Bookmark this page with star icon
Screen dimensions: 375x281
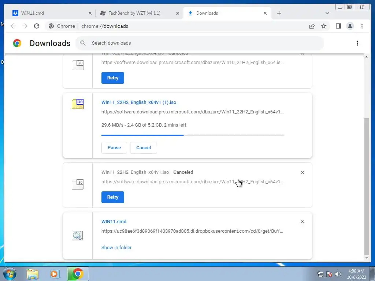pos(324,26)
